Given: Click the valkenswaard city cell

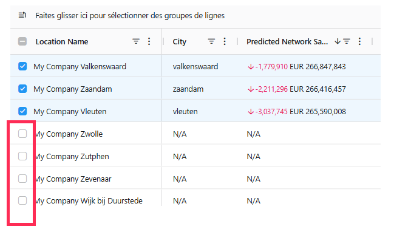Looking at the screenshot, I should tap(195, 66).
